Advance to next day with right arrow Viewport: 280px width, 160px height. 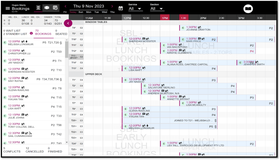tap(112, 6)
